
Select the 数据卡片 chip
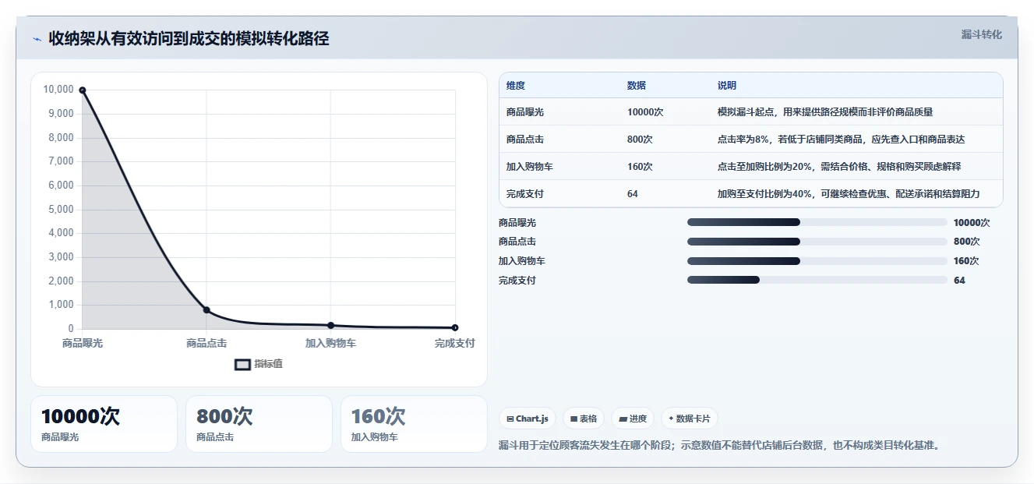coord(689,419)
